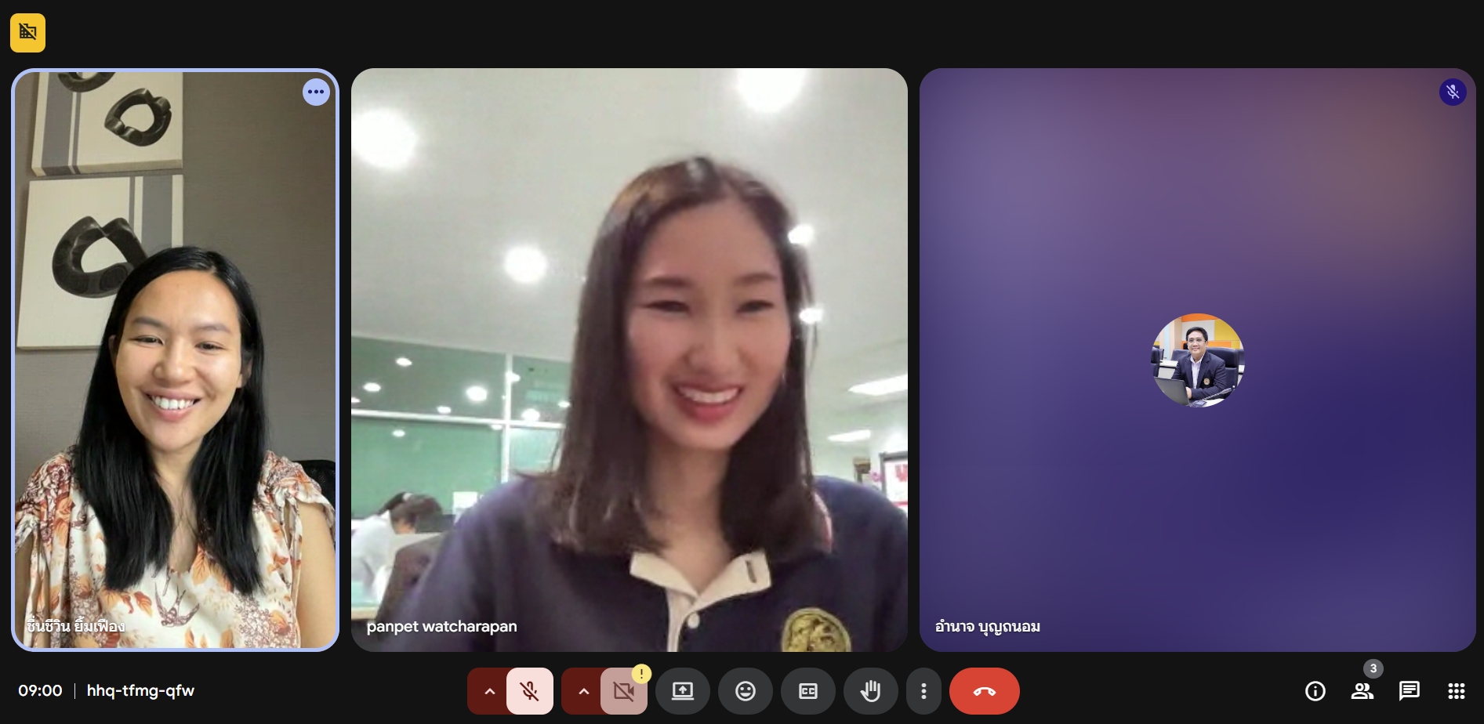Turn on the camera
This screenshot has width=1484, height=724.
pos(624,691)
